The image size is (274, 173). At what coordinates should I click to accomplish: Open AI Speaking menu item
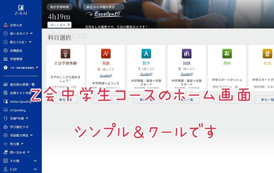[x=18, y=110]
